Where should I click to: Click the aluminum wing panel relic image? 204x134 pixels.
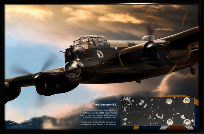pyautogui.click(x=157, y=111)
